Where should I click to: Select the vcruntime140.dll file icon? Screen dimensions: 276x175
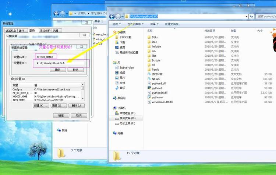coord(149,102)
